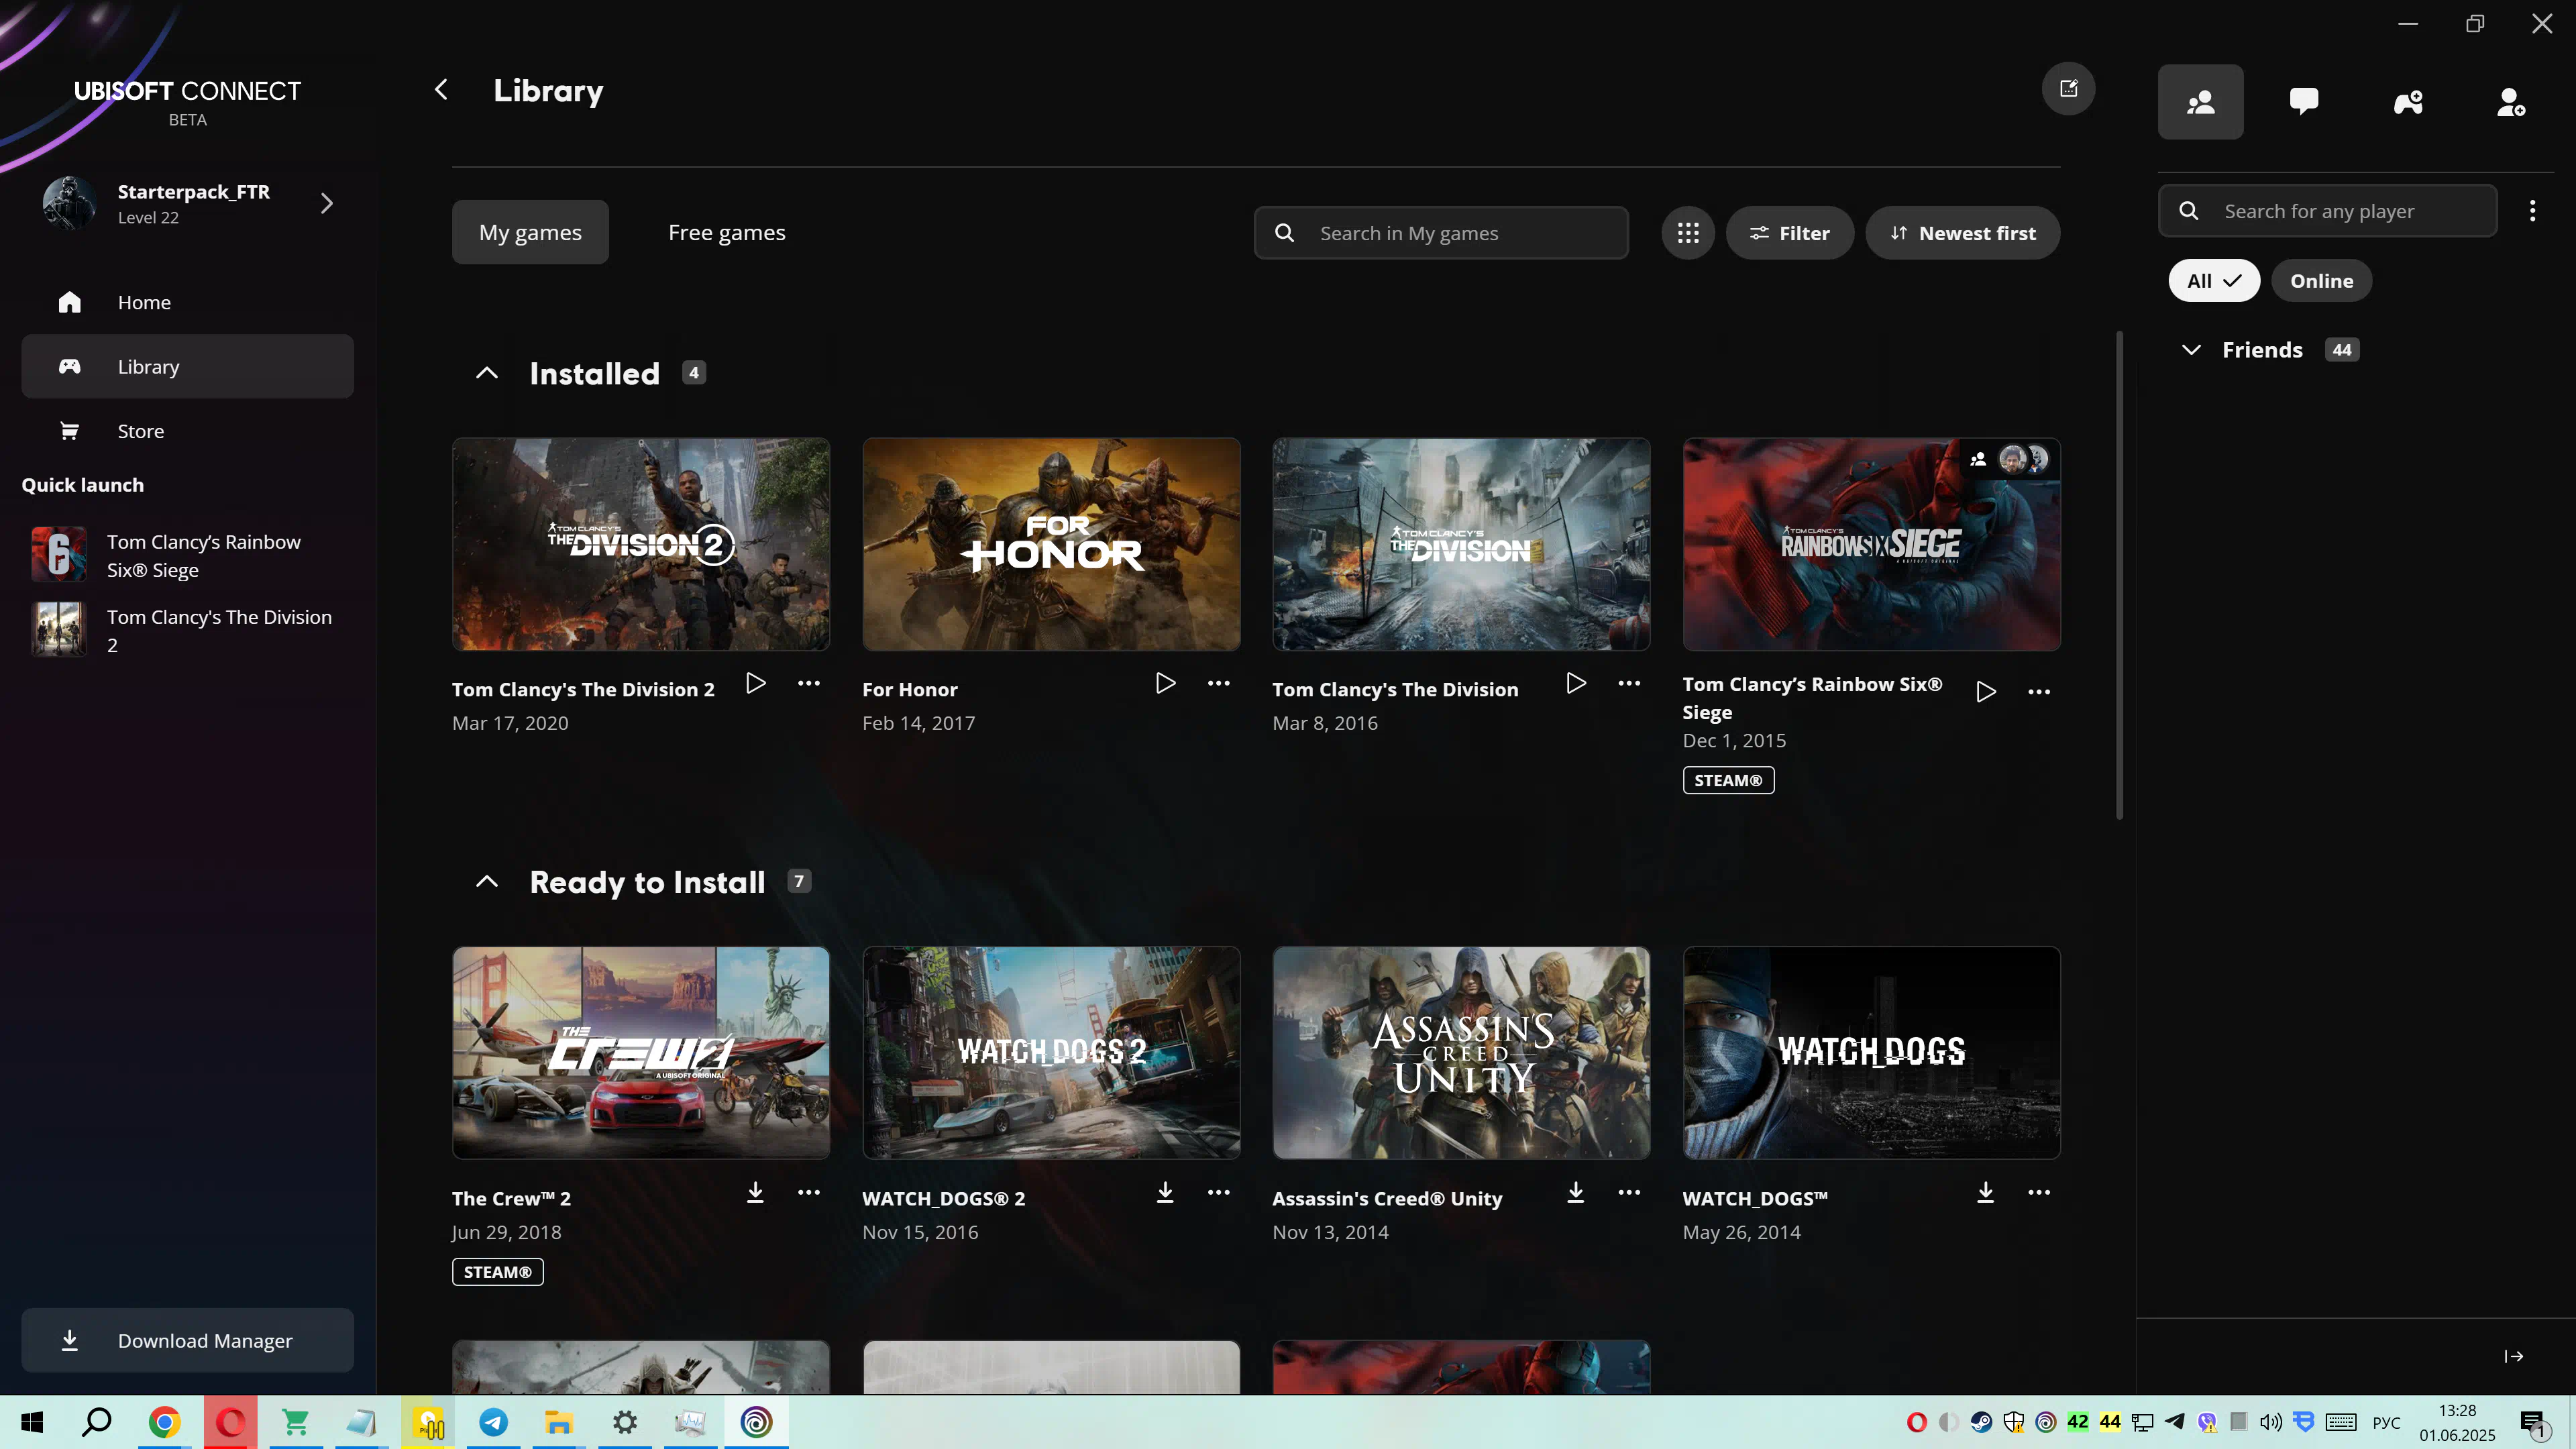Quick launch Tom Clancy's Rainbow Six Siege

[x=188, y=556]
